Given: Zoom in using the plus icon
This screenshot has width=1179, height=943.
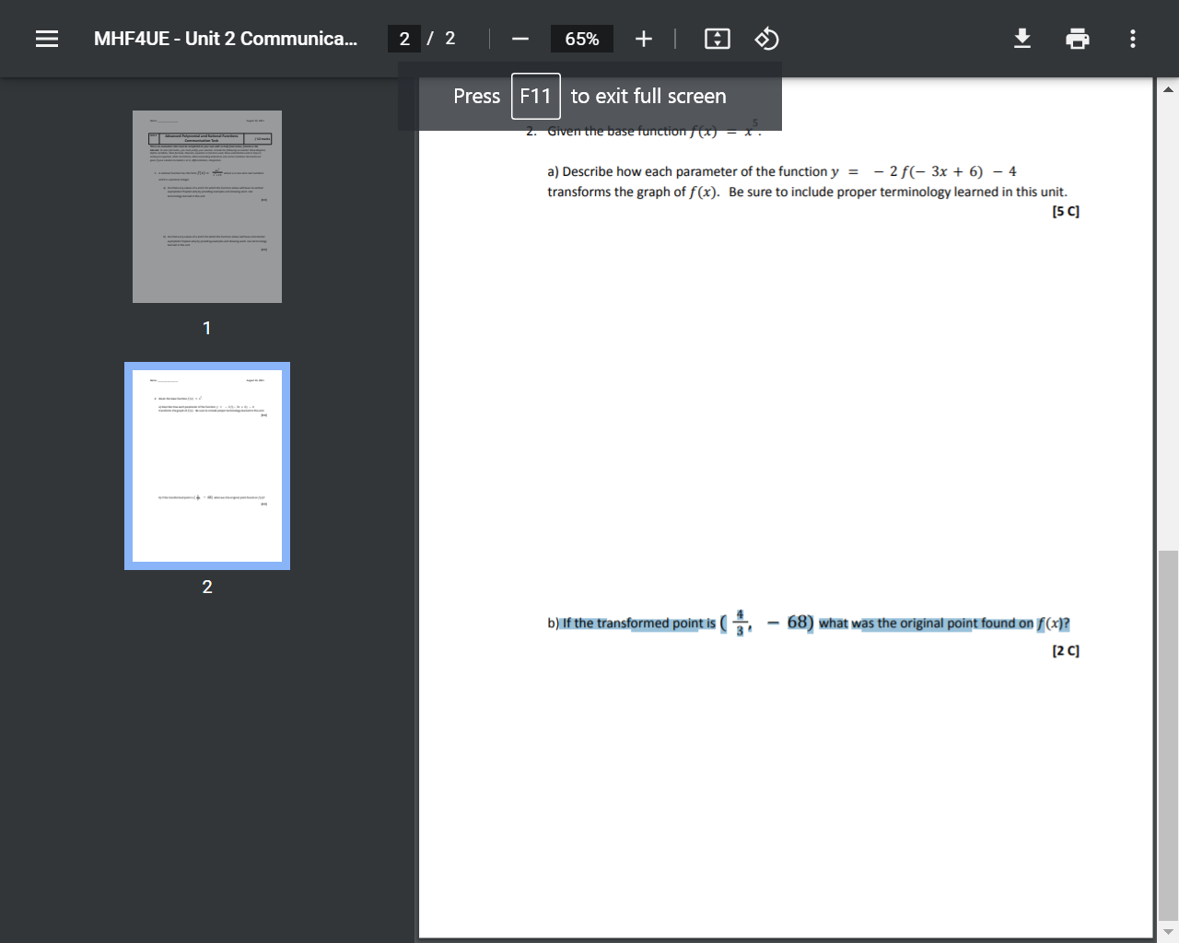Looking at the screenshot, I should pos(643,39).
